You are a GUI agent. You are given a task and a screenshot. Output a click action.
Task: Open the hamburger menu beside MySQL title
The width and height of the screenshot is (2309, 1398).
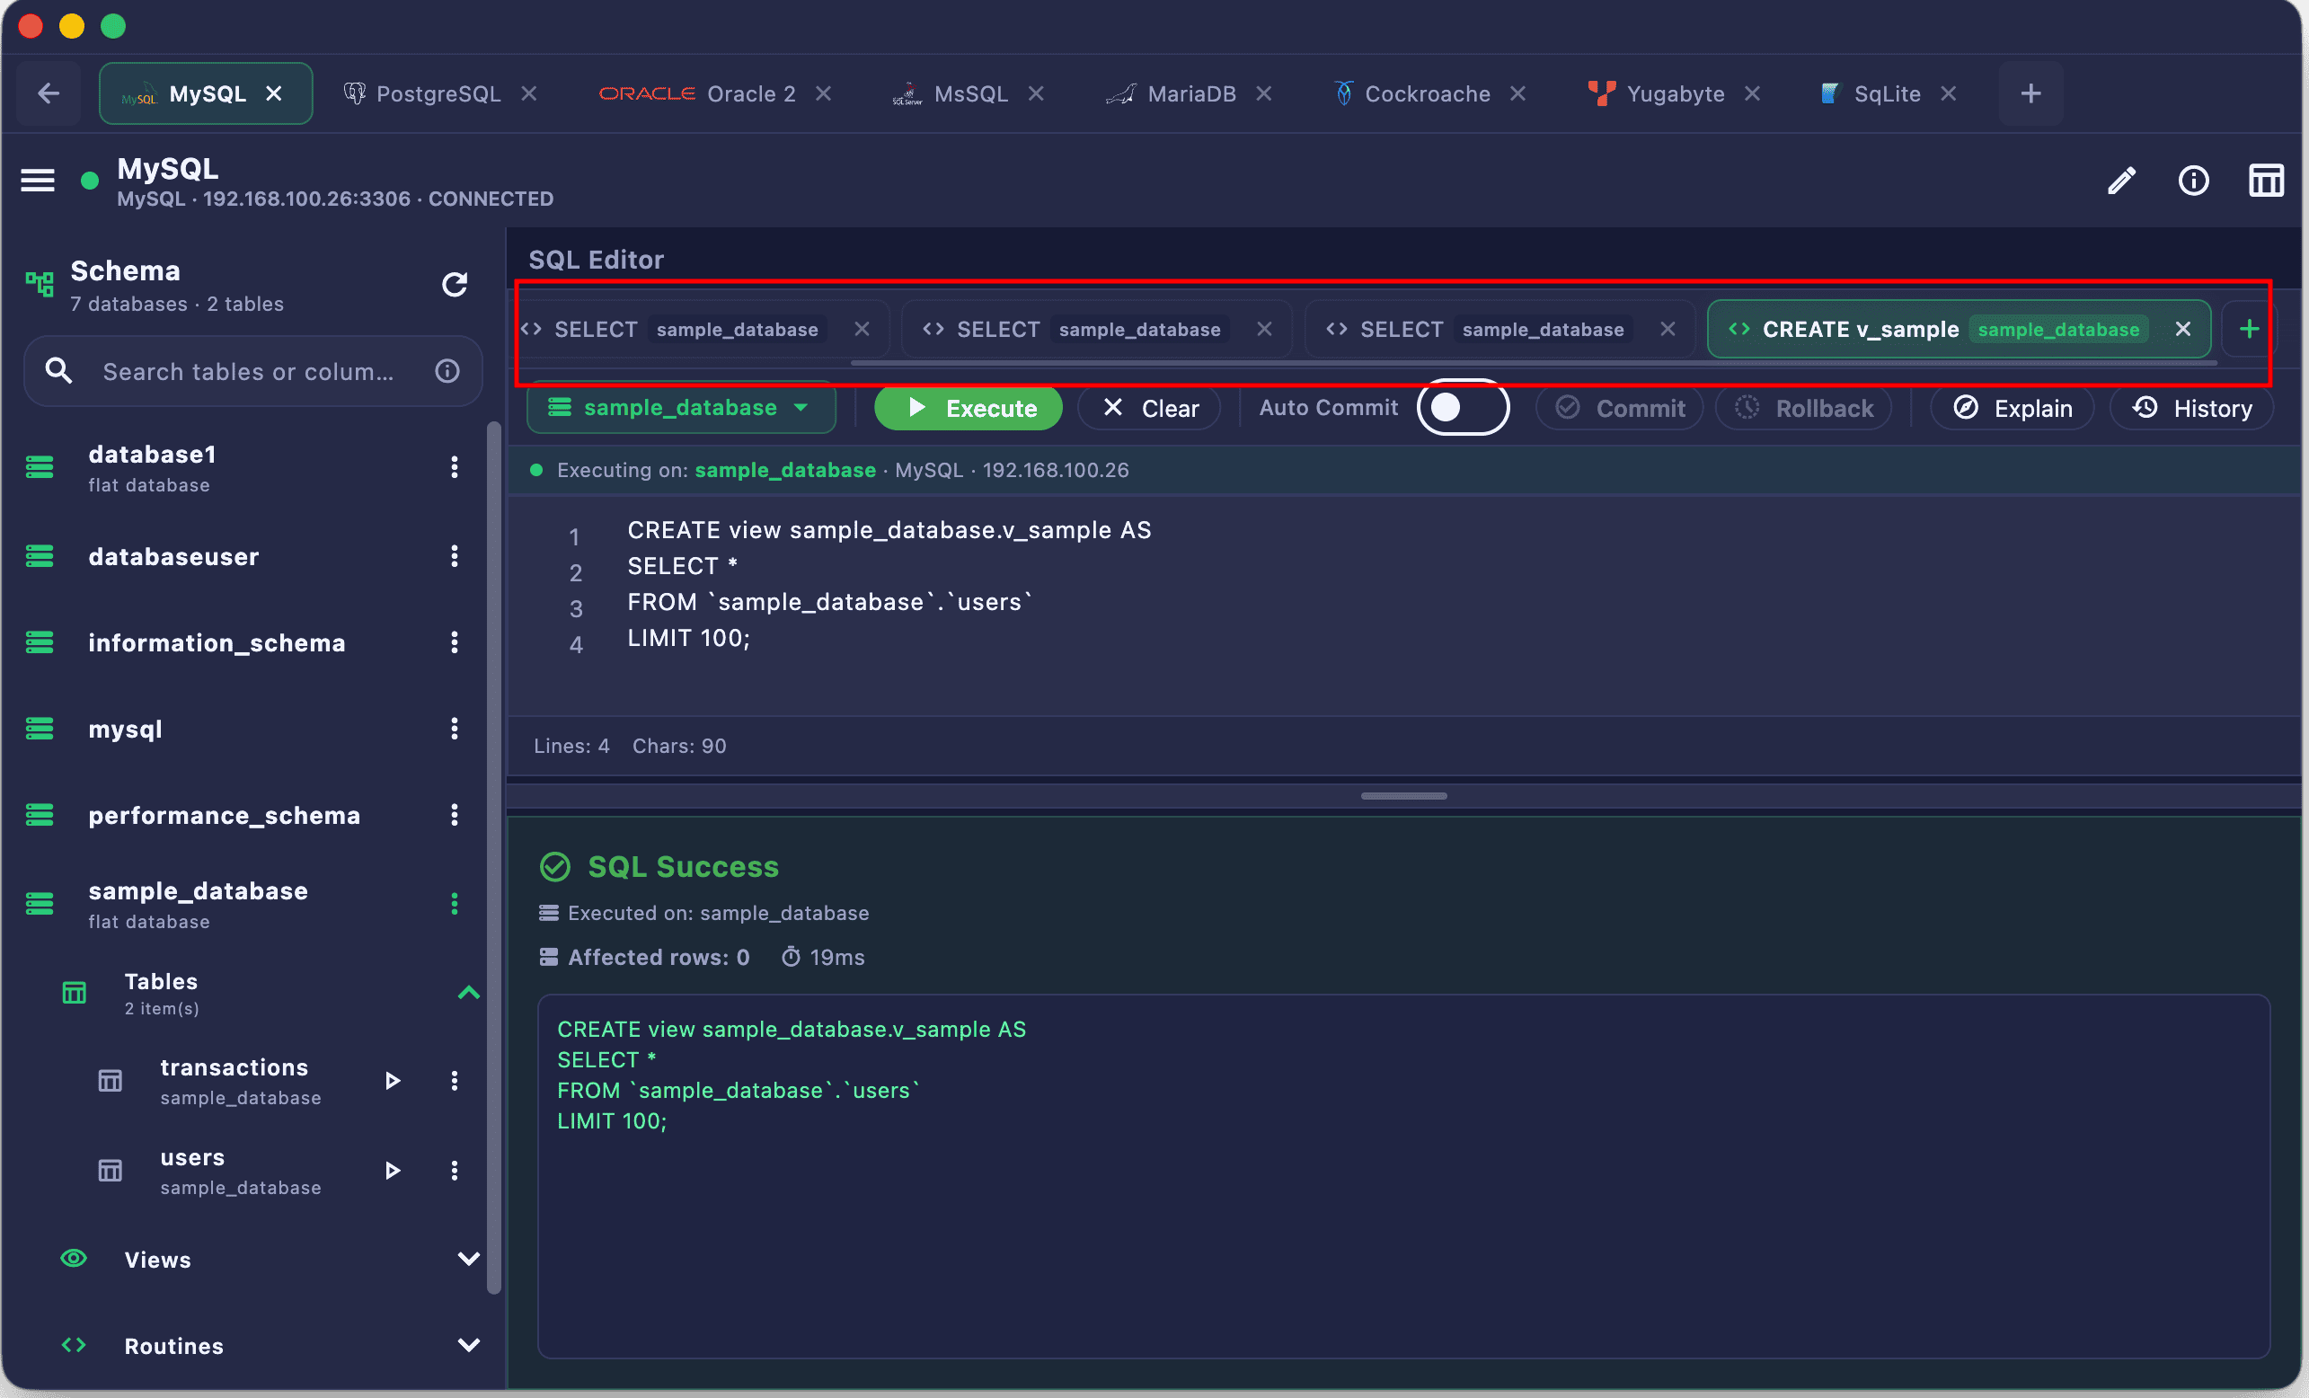(38, 180)
